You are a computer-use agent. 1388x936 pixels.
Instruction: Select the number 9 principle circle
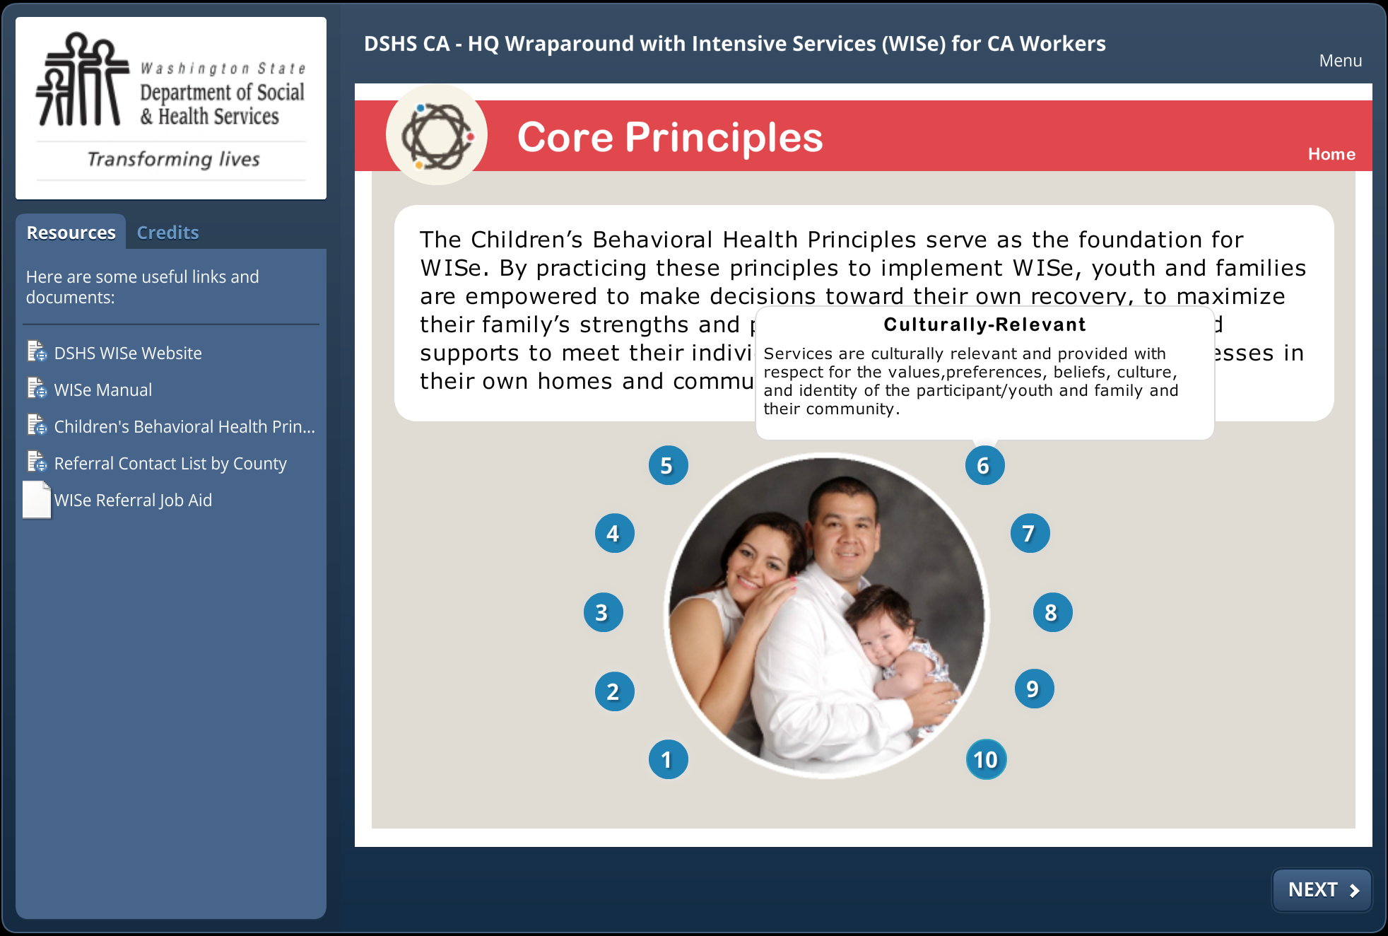click(1034, 689)
